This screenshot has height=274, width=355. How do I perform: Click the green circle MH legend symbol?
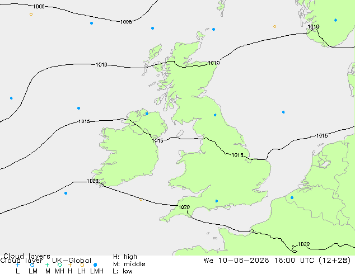[x=59, y=264]
